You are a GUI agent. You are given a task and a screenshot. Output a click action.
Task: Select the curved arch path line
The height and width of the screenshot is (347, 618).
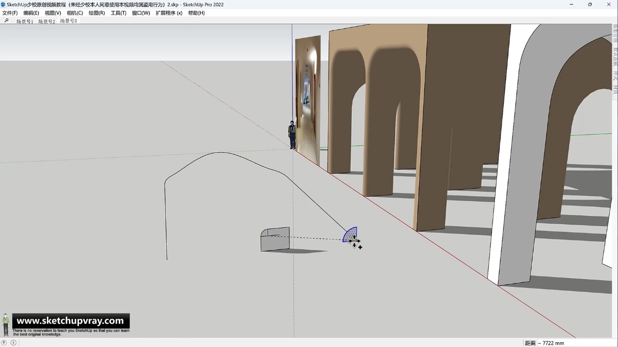pyautogui.click(x=221, y=152)
